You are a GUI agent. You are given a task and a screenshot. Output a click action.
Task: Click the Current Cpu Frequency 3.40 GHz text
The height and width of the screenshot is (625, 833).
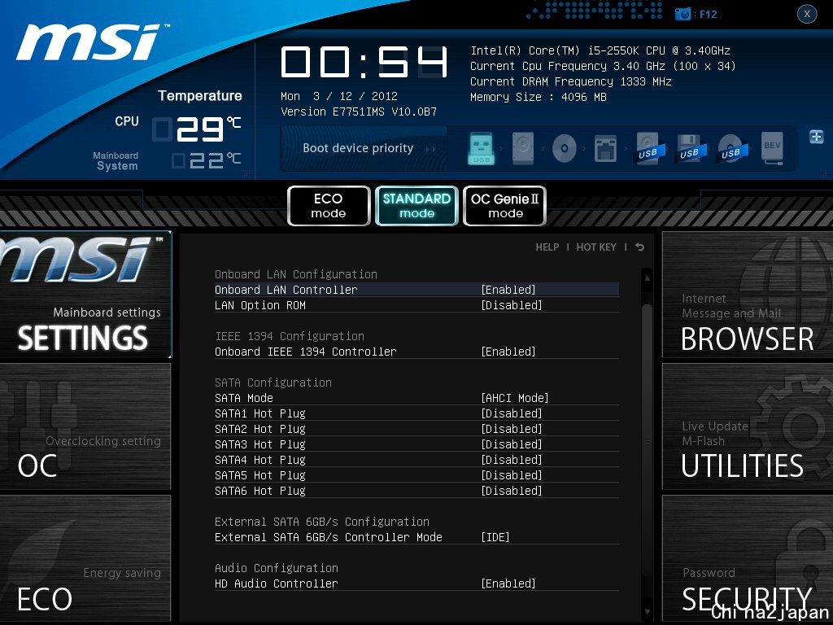pos(603,66)
